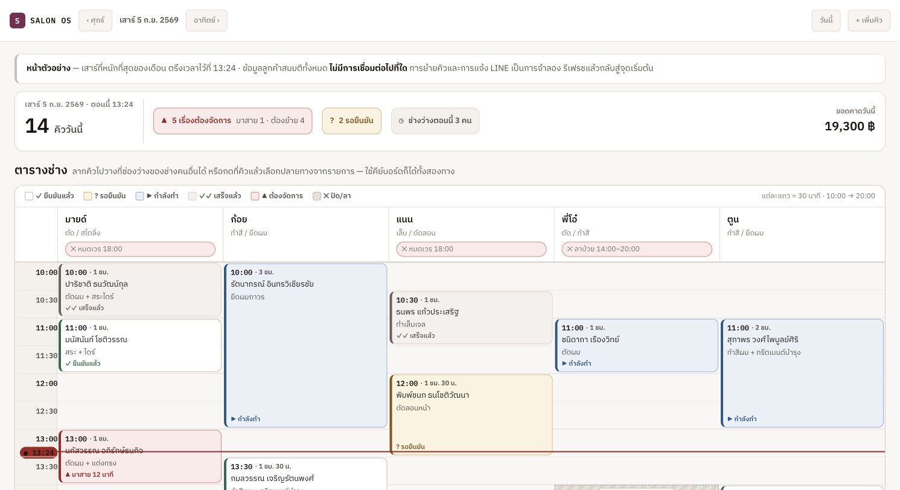900x490 pixels.
Task: Click the 10:00 time-axis row label
Action: [46, 273]
